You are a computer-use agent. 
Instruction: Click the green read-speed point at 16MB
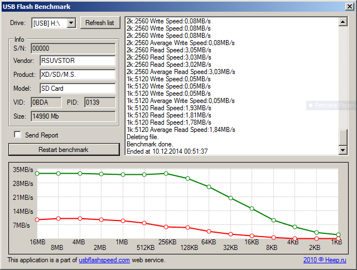37,174
